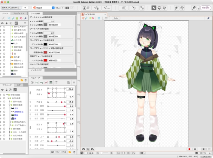Expand the 後ろ髪 folder in parts list

tap(10, 56)
